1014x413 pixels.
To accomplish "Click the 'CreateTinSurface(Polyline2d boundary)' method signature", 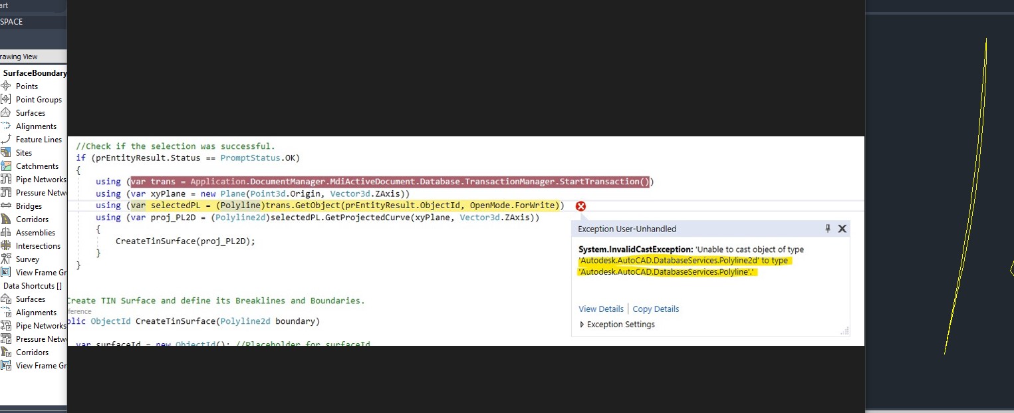I will 228,321.
